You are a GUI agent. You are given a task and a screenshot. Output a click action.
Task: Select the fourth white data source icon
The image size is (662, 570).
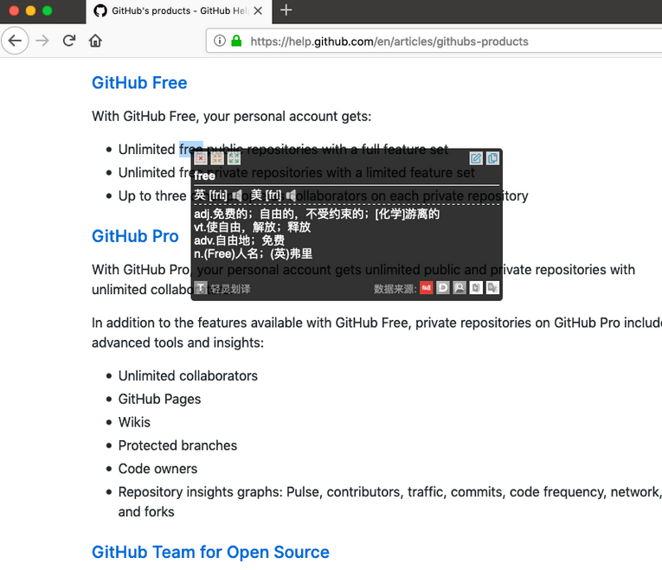(x=476, y=288)
